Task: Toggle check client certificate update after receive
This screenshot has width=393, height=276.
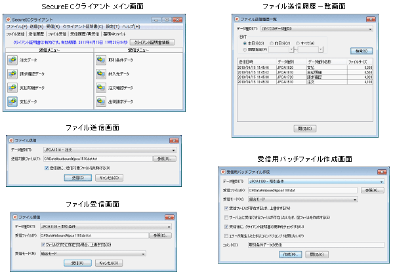Action: point(226,227)
